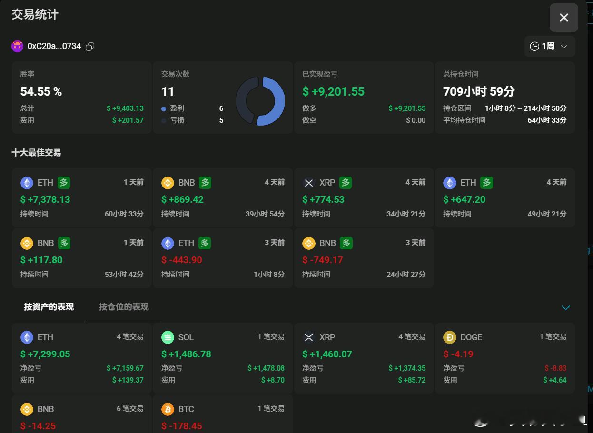Viewport: 593px width, 433px height.
Task: Click the 做空 value $0.00
Action: click(415, 120)
